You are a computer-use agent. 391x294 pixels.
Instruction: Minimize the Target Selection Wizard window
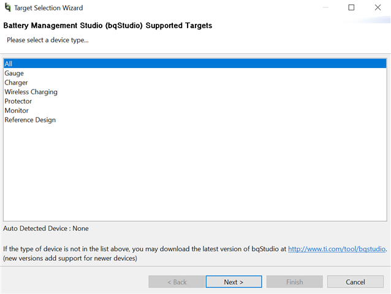(323, 8)
